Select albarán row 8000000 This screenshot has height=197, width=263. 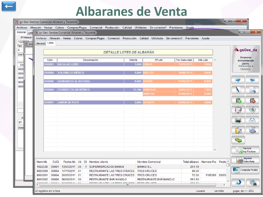point(131,171)
